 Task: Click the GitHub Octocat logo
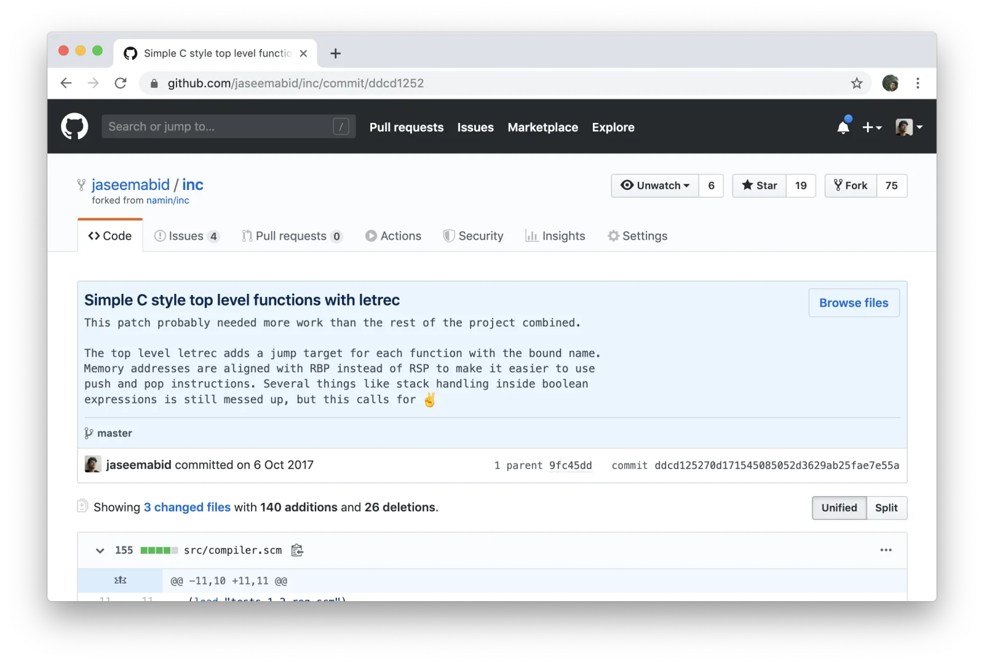click(x=74, y=126)
